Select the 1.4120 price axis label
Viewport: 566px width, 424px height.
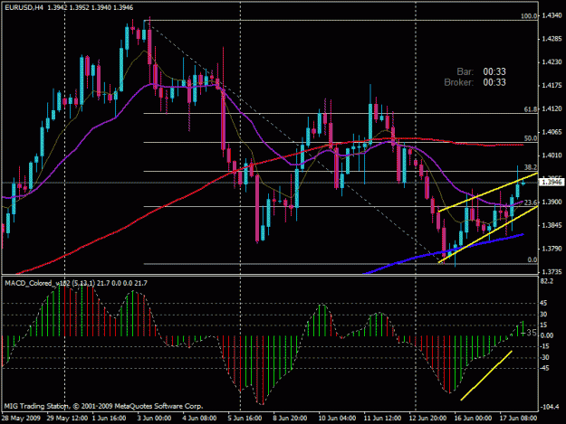click(x=552, y=108)
